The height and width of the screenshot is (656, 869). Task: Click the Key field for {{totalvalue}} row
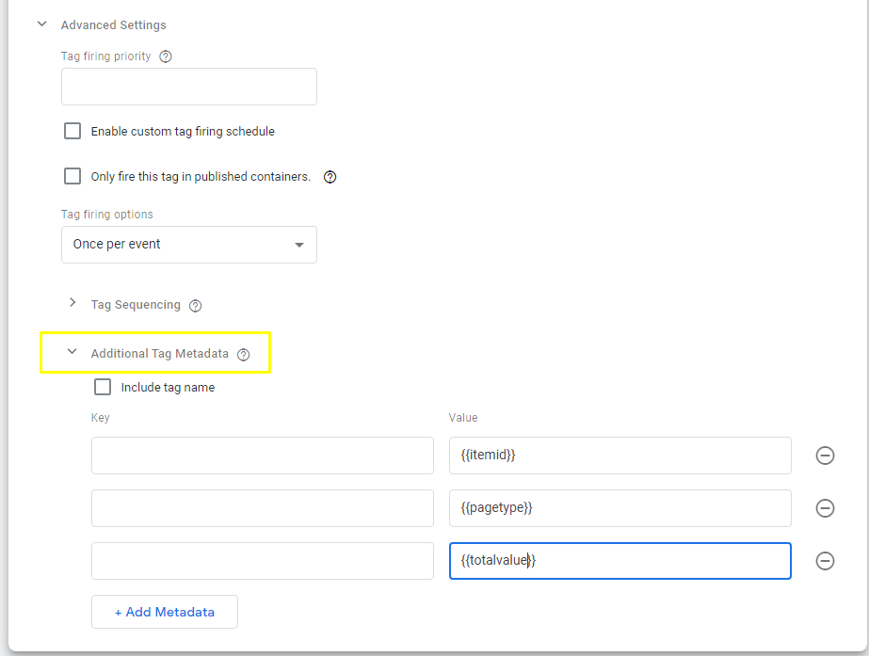coord(263,561)
